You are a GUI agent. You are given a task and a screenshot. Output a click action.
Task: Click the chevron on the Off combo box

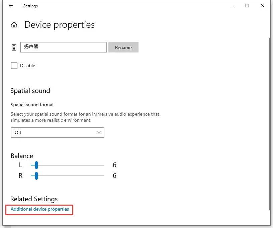click(x=99, y=132)
